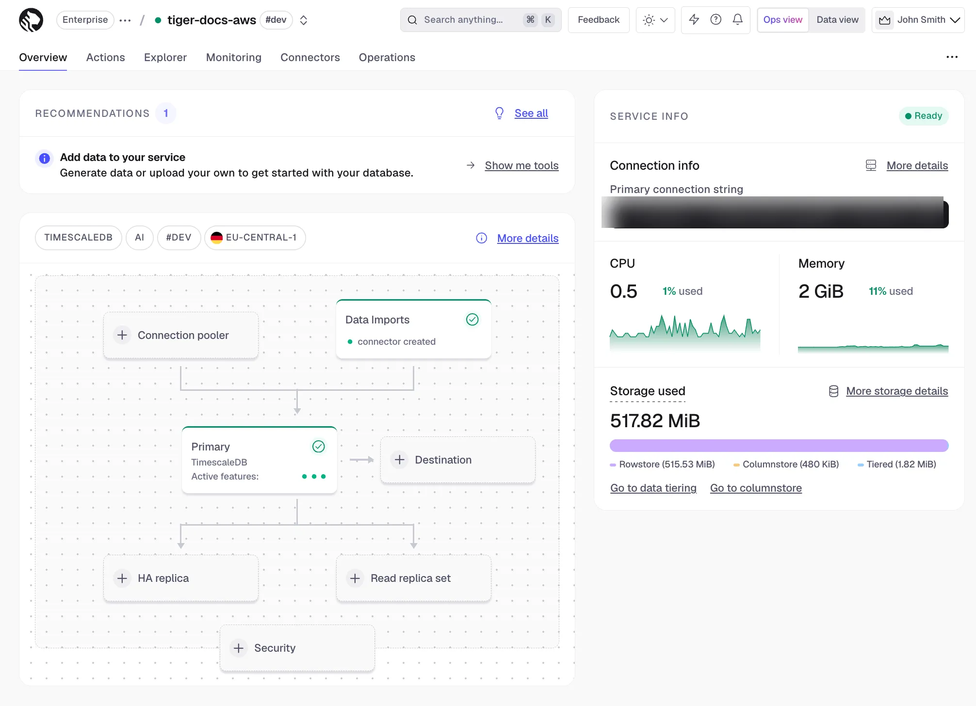Image resolution: width=976 pixels, height=706 pixels.
Task: Click the info circle icon beside service More details
Action: click(x=481, y=238)
